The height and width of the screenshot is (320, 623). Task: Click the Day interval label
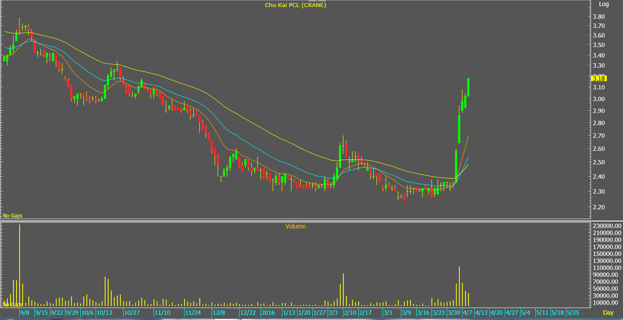[608, 313]
